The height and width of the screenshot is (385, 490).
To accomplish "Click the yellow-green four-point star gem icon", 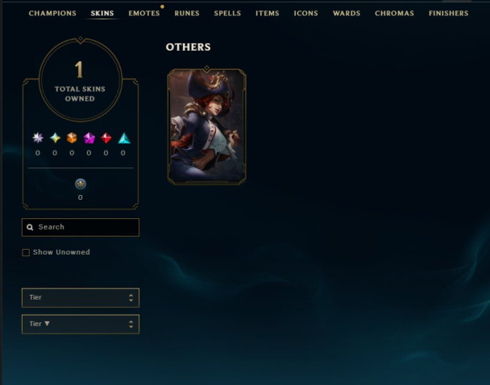I will 55,138.
